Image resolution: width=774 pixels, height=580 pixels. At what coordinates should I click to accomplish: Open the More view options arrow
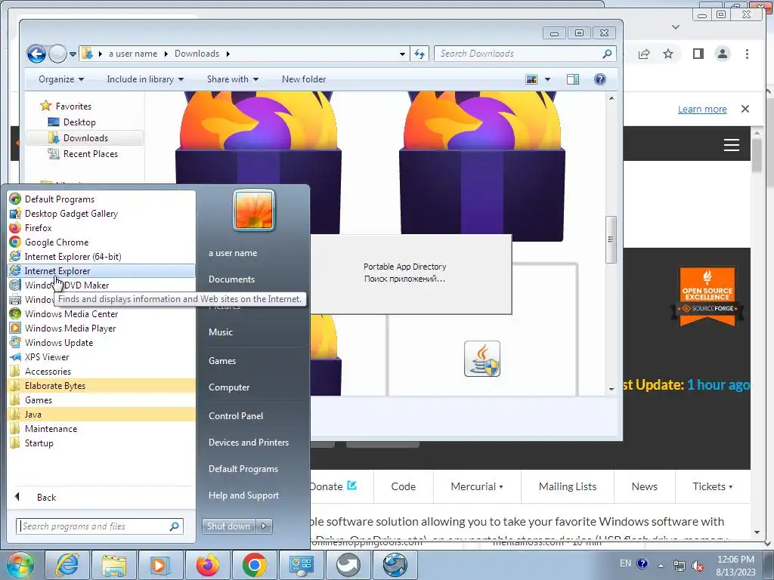(547, 79)
